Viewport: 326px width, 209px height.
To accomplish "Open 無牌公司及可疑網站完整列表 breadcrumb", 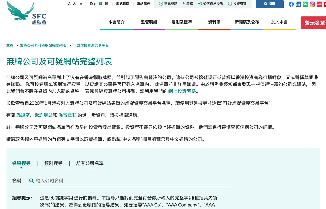I will click(x=43, y=45).
